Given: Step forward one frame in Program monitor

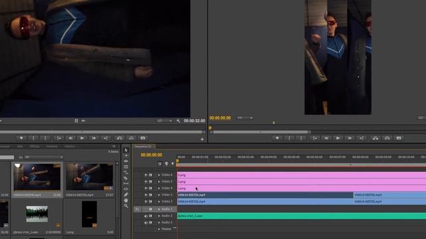Looking at the screenshot, I should point(349,138).
